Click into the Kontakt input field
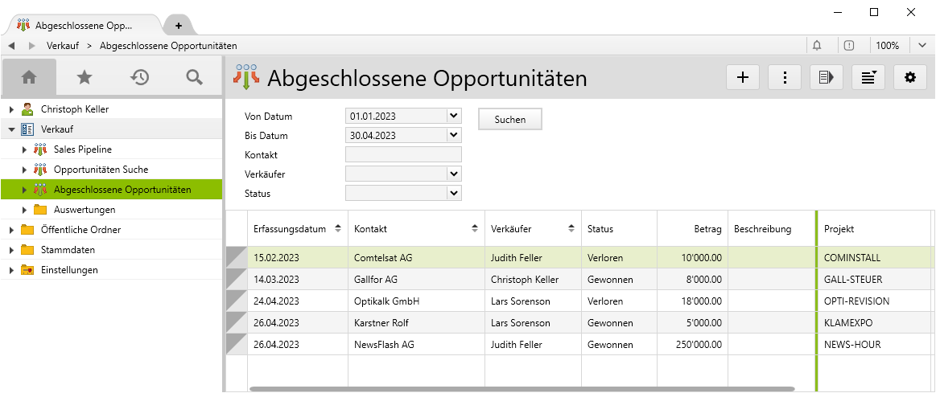This screenshot has height=393, width=936. (402, 154)
